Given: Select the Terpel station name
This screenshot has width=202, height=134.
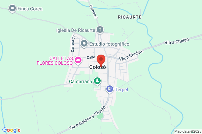Looking at the screenshot, I should (121, 89).
